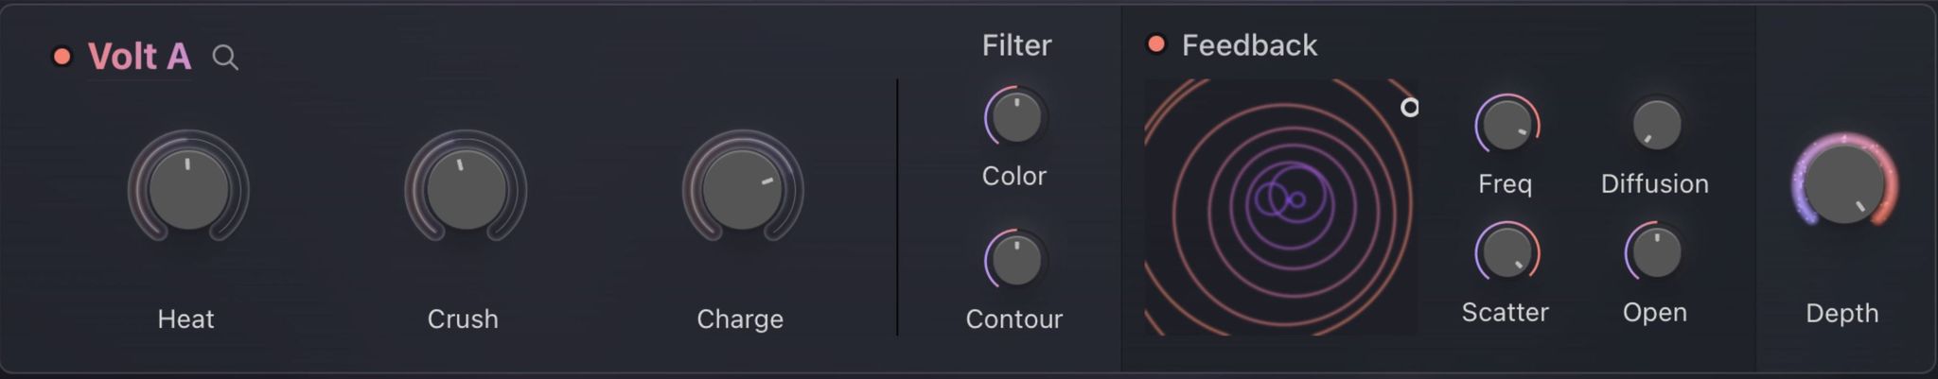
Task: Click the large Depth knob
Action: pos(1842,185)
